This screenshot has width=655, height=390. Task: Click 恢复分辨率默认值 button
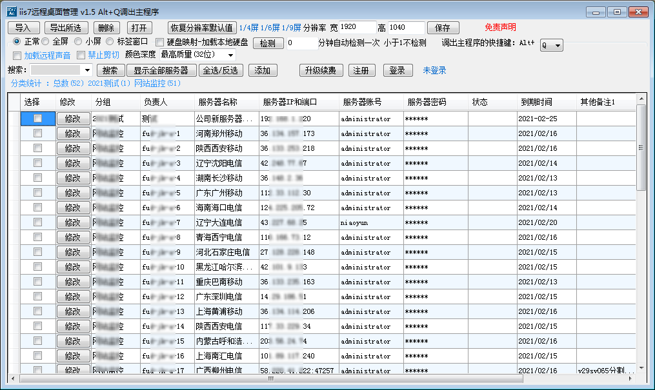click(x=202, y=28)
